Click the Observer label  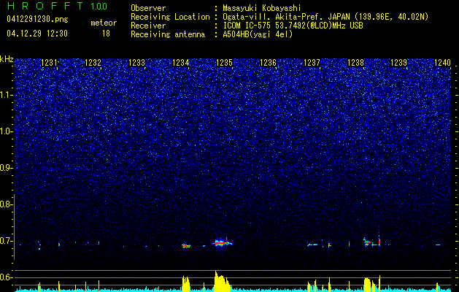pyautogui.click(x=148, y=8)
